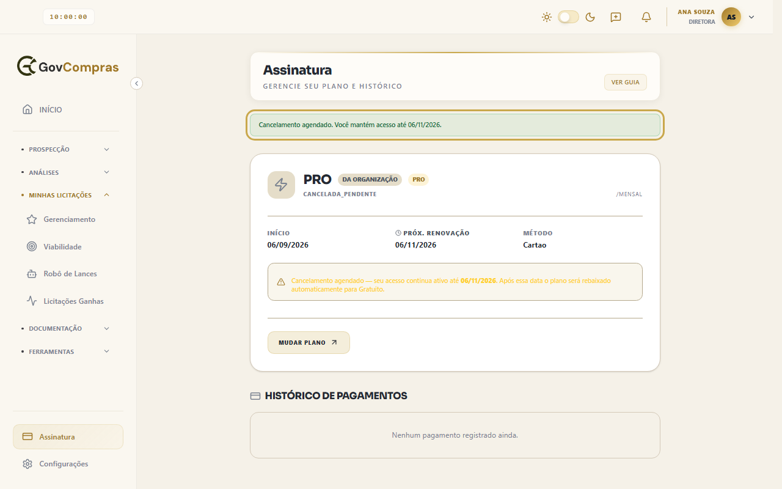The height and width of the screenshot is (489, 782).
Task: Click the card icon by Histórico de Pagamentos
Action: [255, 396]
